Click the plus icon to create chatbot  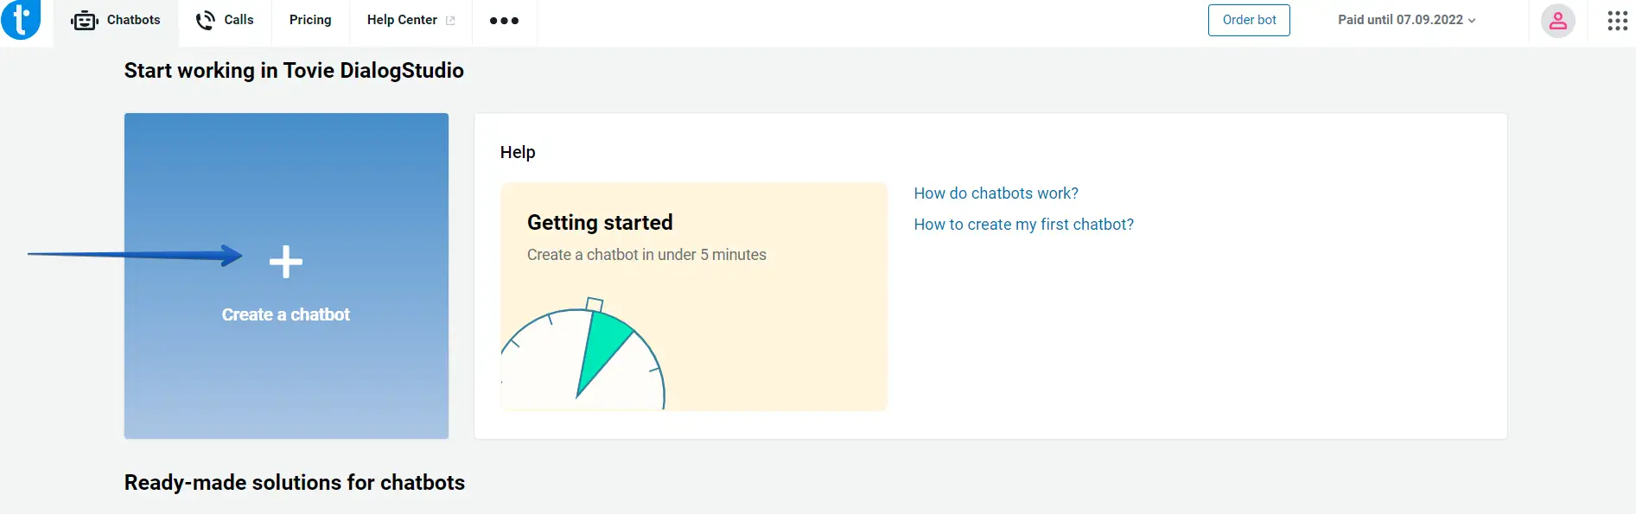tap(286, 262)
